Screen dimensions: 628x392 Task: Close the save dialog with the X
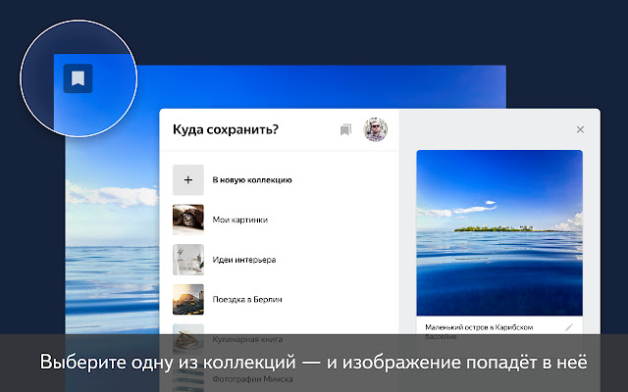tap(580, 129)
